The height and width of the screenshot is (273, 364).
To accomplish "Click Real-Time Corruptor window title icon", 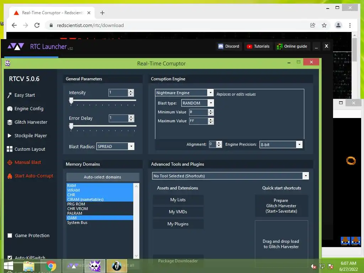I will tap(7, 63).
